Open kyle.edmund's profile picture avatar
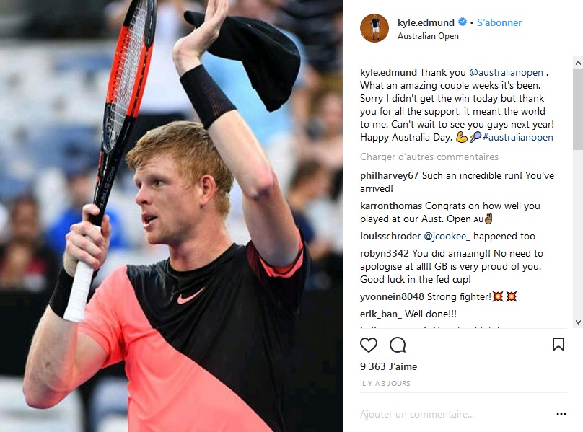 (x=374, y=28)
